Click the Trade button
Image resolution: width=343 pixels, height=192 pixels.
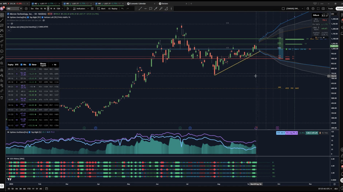331,9
